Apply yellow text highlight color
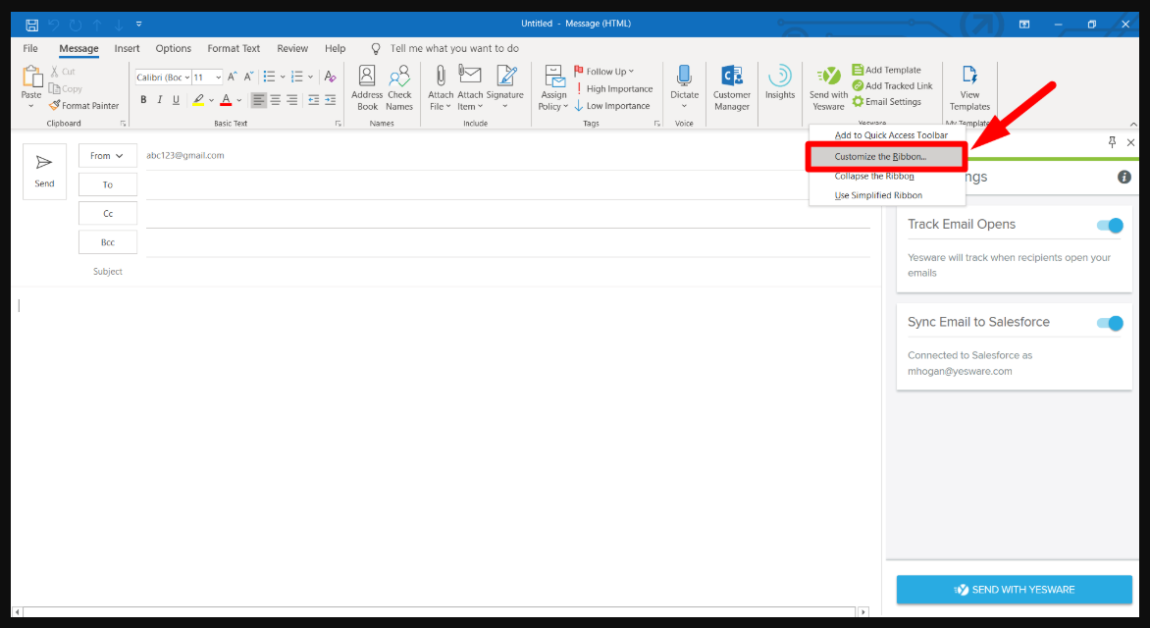Viewport: 1150px width, 628px height. click(198, 100)
